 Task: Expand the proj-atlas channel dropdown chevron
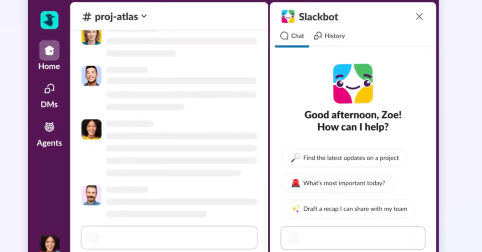[144, 16]
